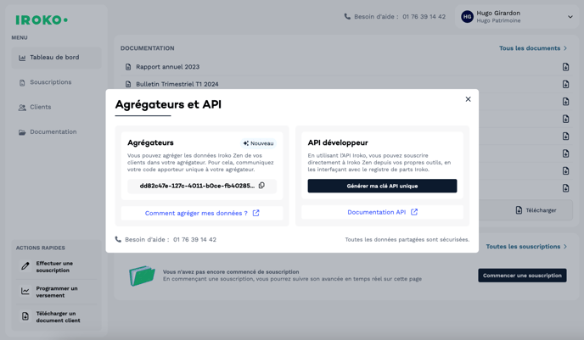
Task: Click the phone icon beside the header help number
Action: [x=347, y=16]
